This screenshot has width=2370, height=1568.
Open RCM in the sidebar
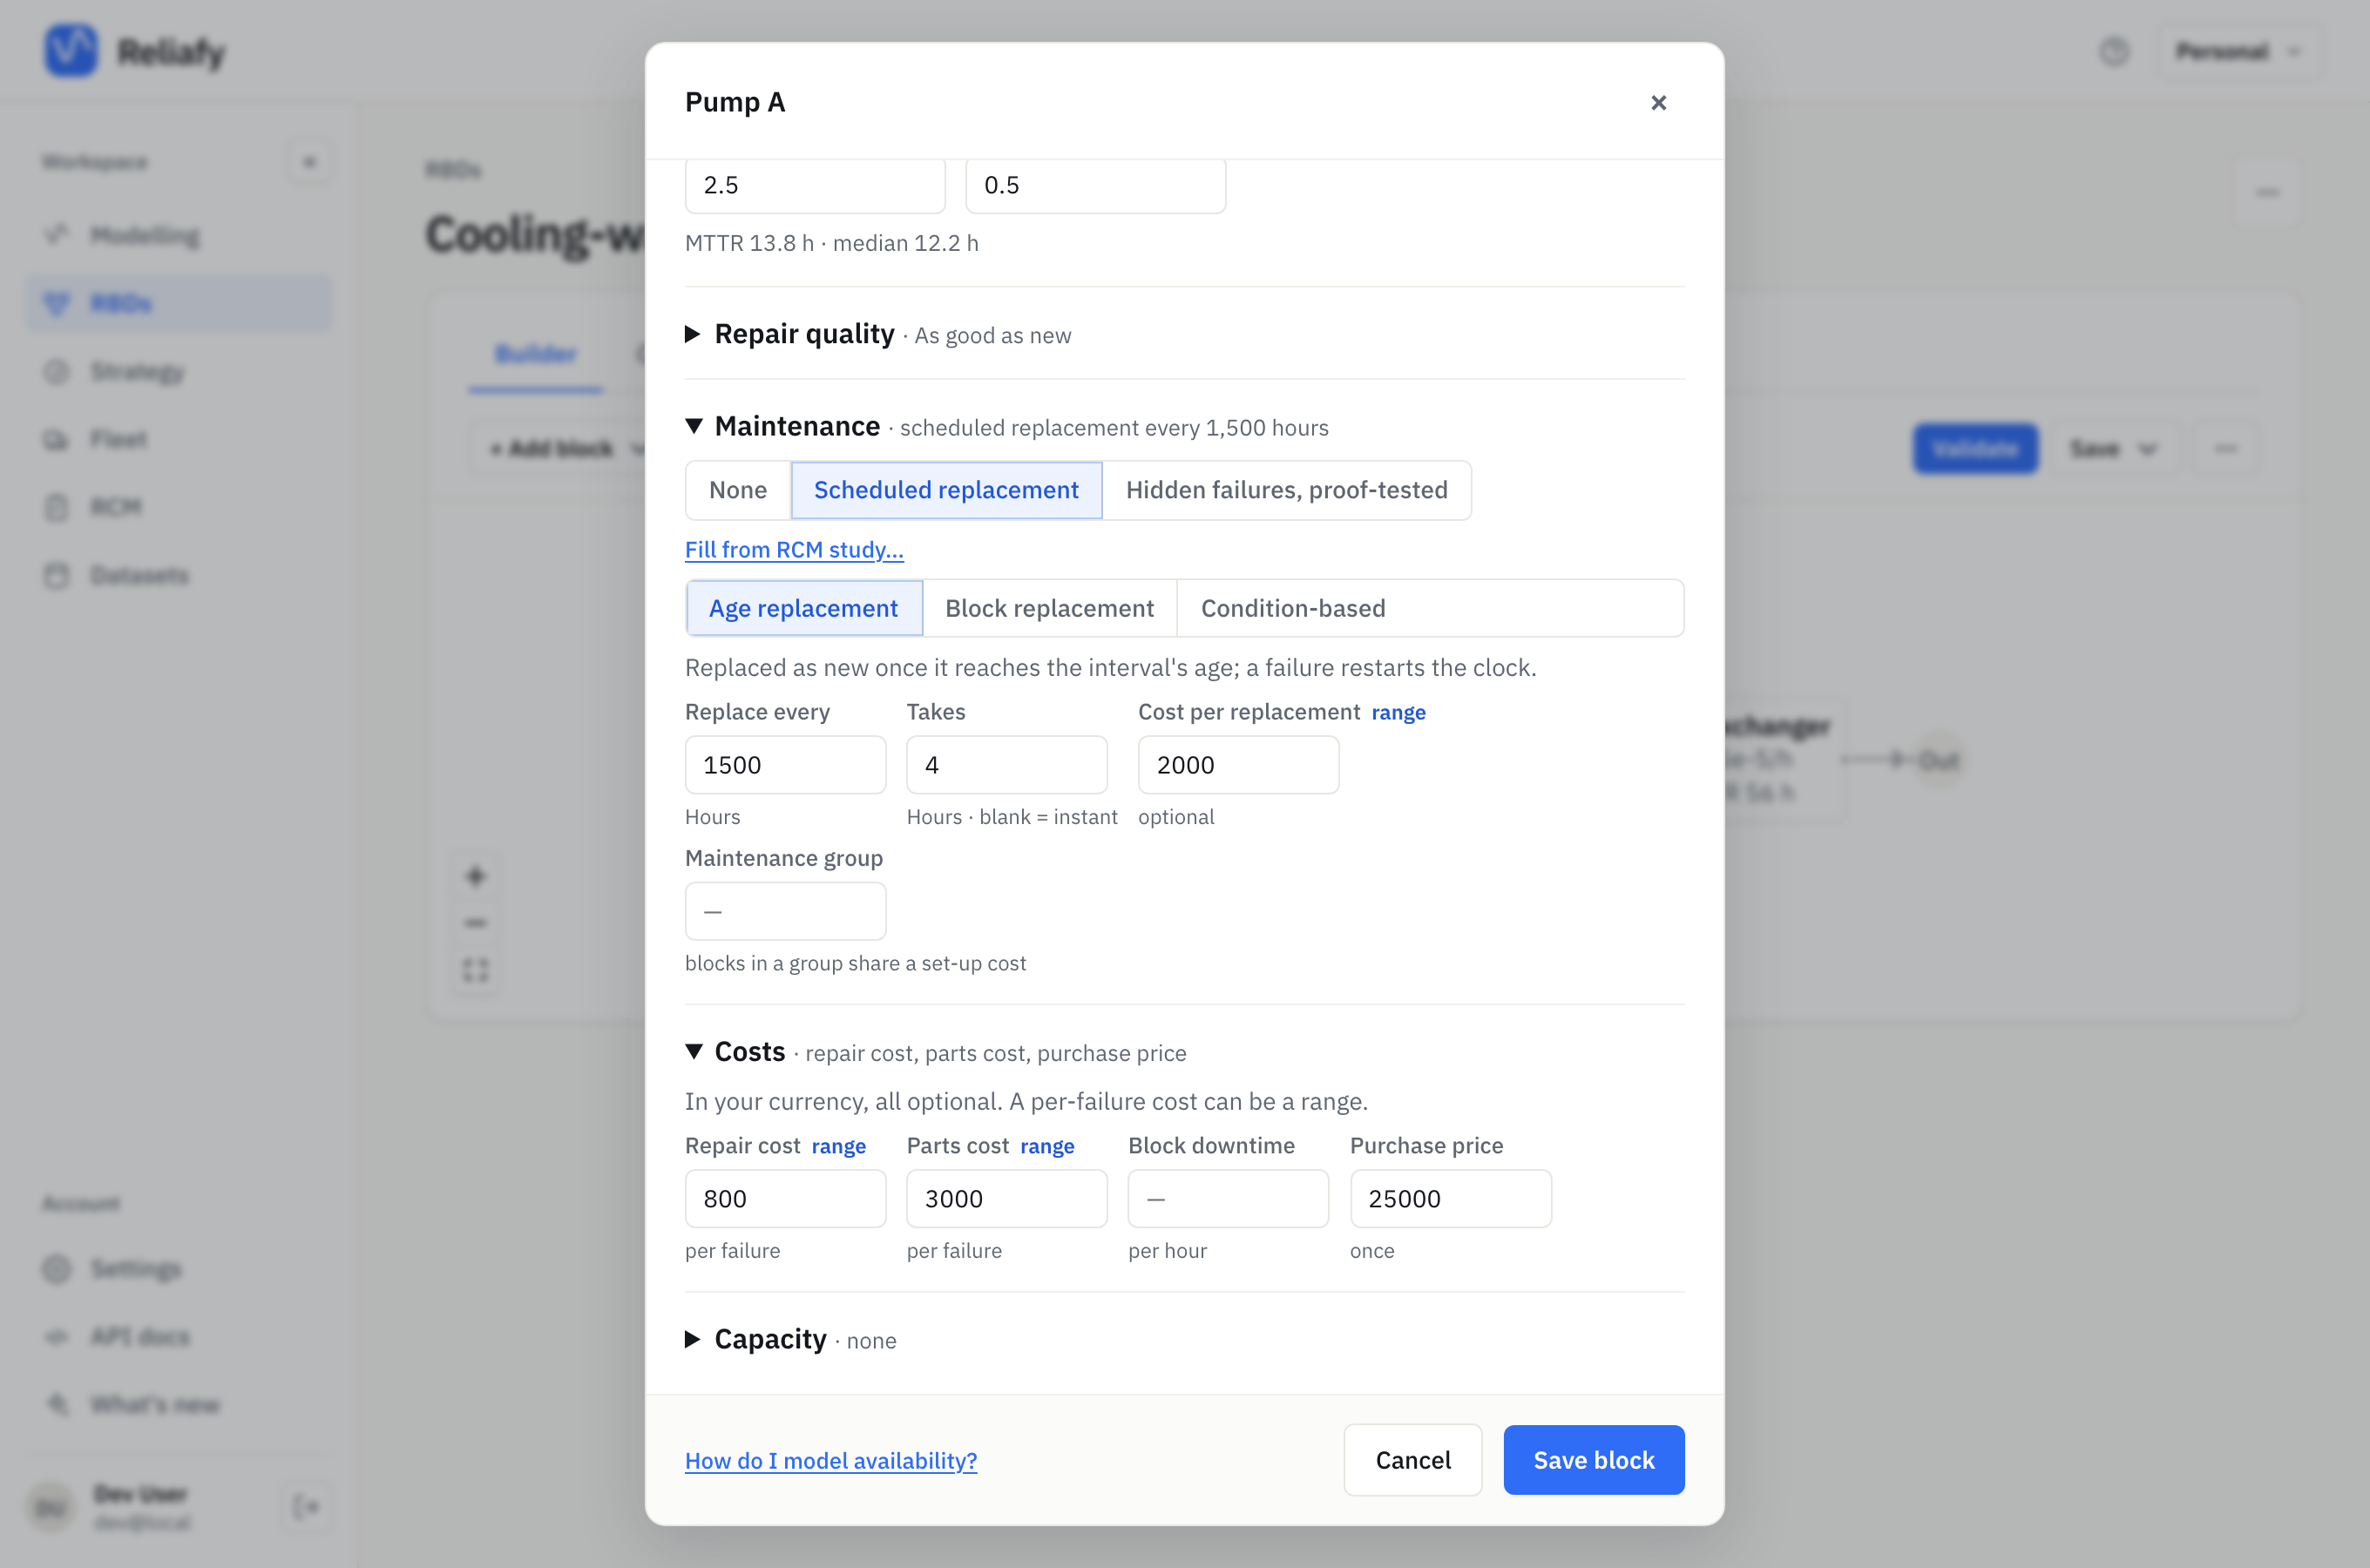[178, 507]
